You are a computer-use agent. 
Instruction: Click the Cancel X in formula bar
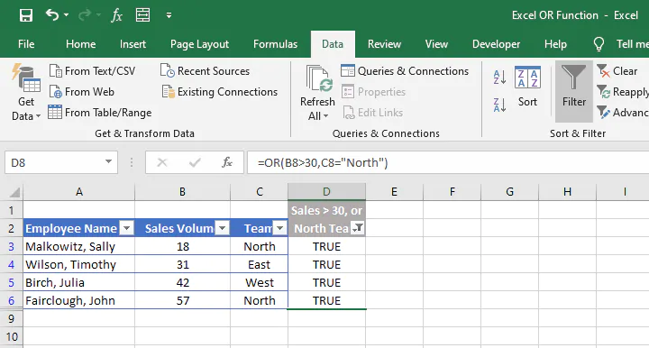pyautogui.click(x=162, y=162)
